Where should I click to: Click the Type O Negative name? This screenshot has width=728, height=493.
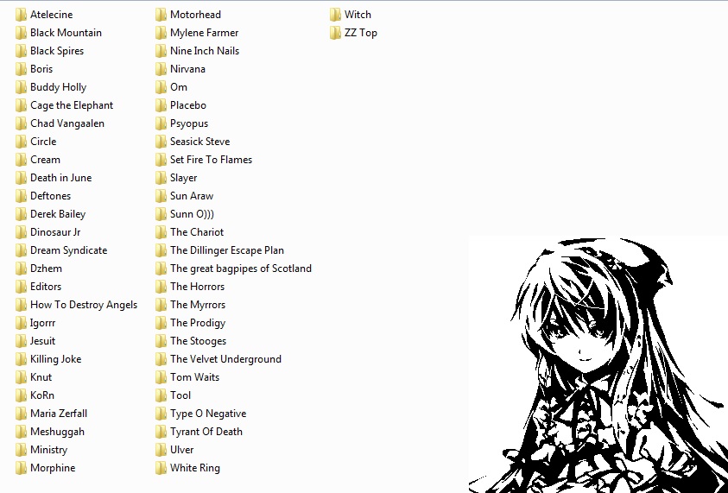208,414
